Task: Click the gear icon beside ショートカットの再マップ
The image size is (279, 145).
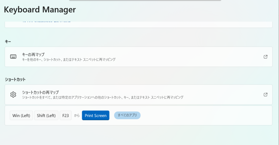Action: 13,94
